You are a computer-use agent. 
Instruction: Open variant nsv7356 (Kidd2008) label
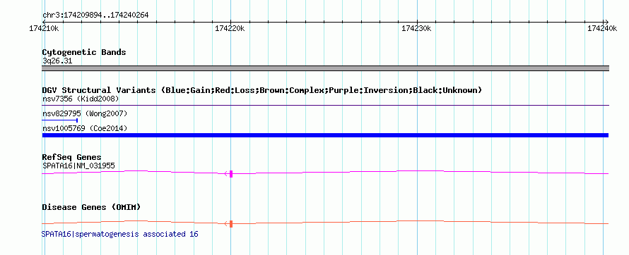tap(81, 99)
